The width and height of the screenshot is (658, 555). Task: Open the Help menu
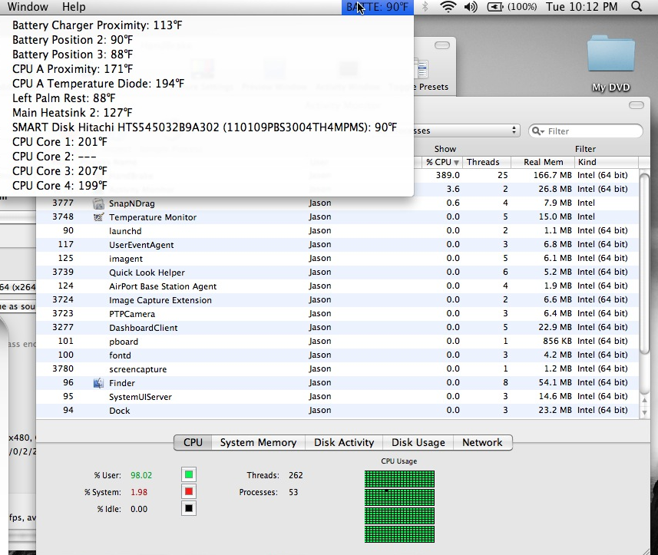tap(74, 7)
